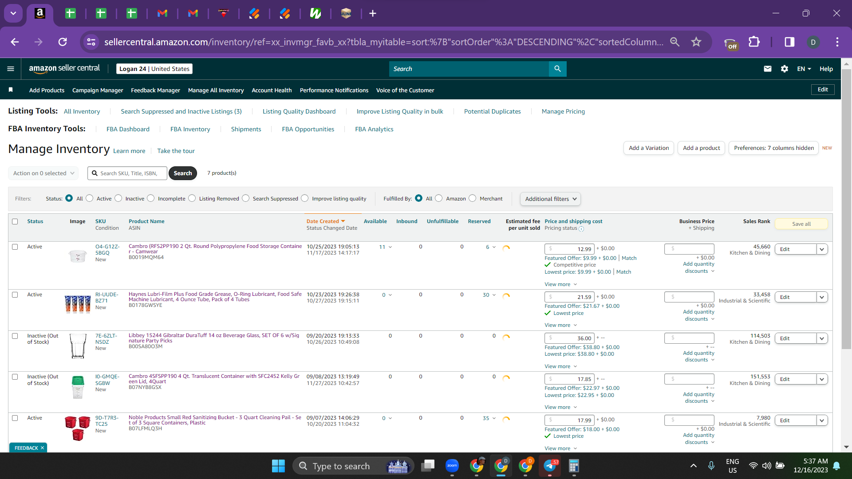The height and width of the screenshot is (479, 852).
Task: Select Fulfilled By Merchant radio button
Action: [473, 198]
